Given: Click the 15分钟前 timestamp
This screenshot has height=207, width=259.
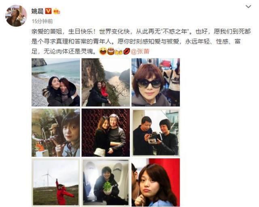Looking at the screenshot, I should [42, 21].
